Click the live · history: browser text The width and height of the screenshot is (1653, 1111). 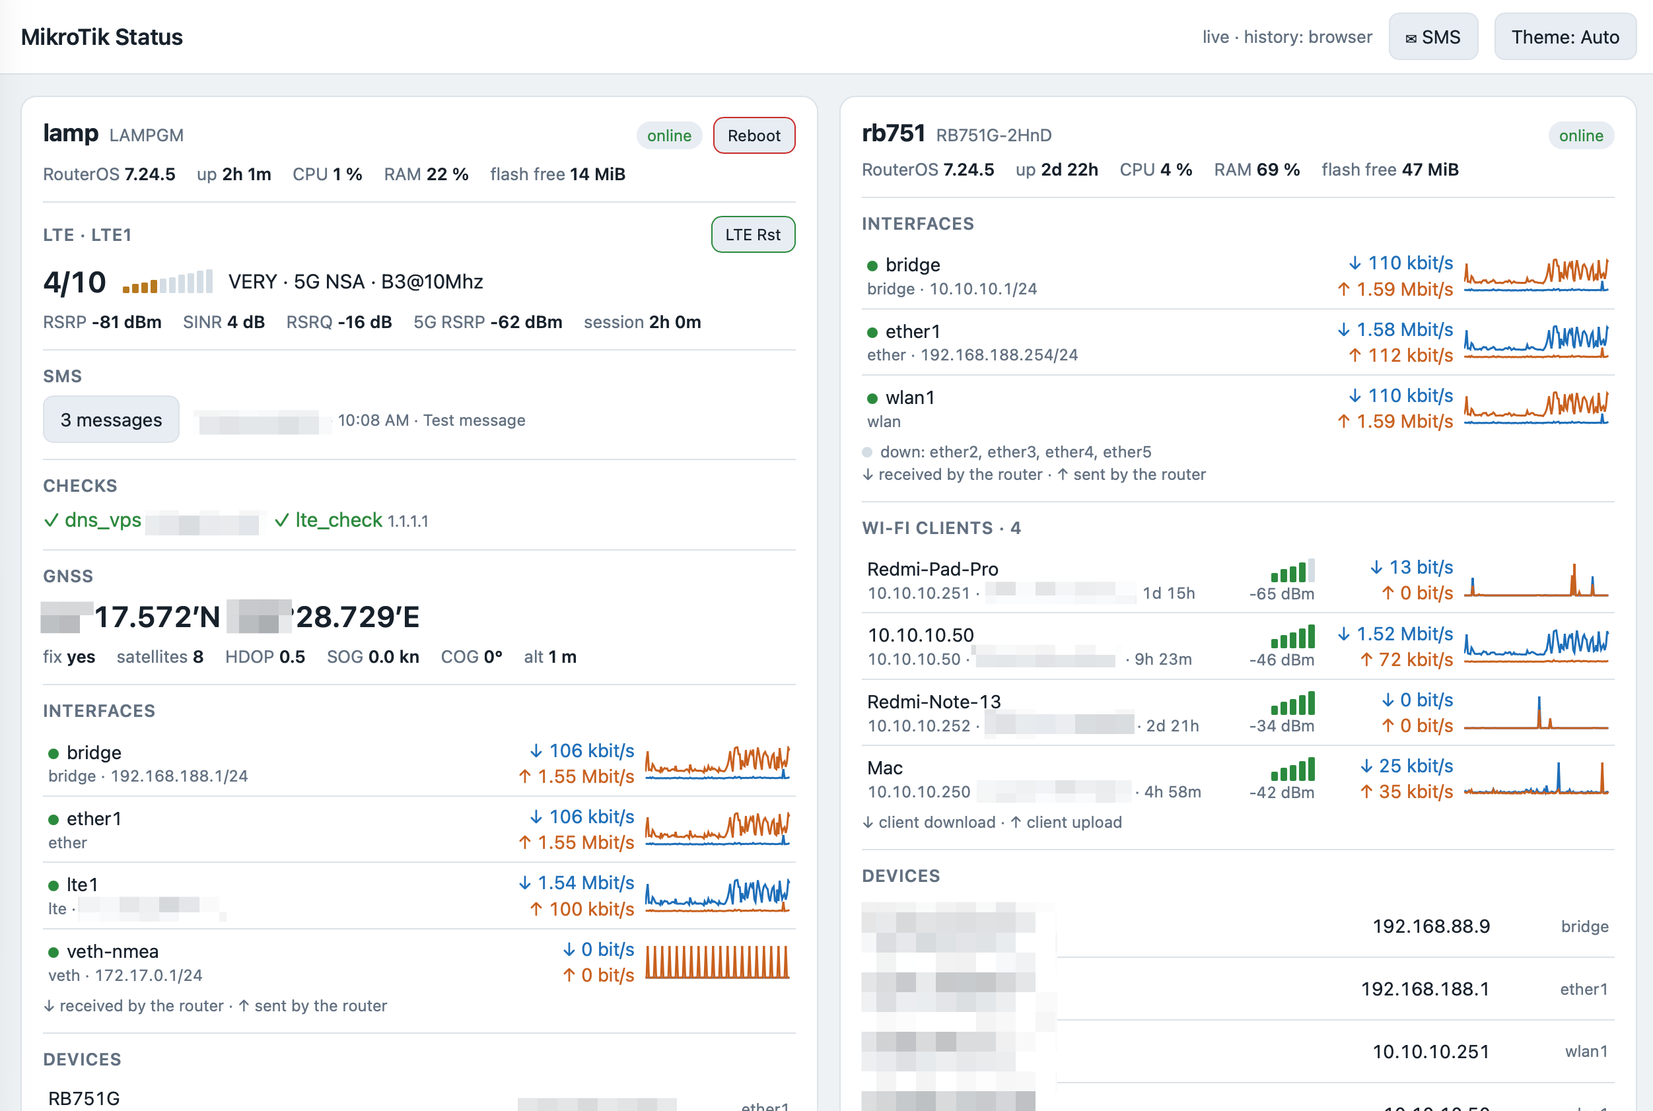coord(1287,37)
